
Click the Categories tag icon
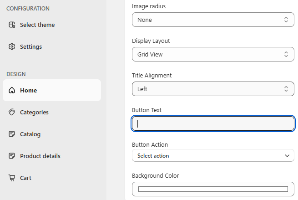[12, 112]
